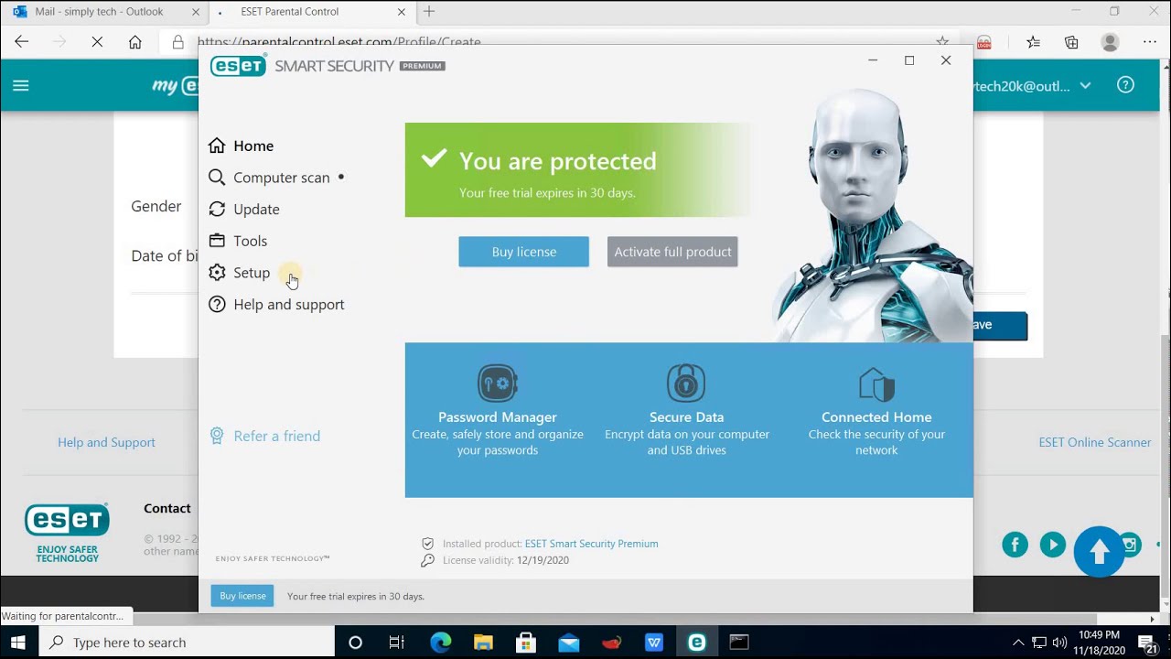
Task: Open the browser Settings and more menu
Action: click(1149, 42)
